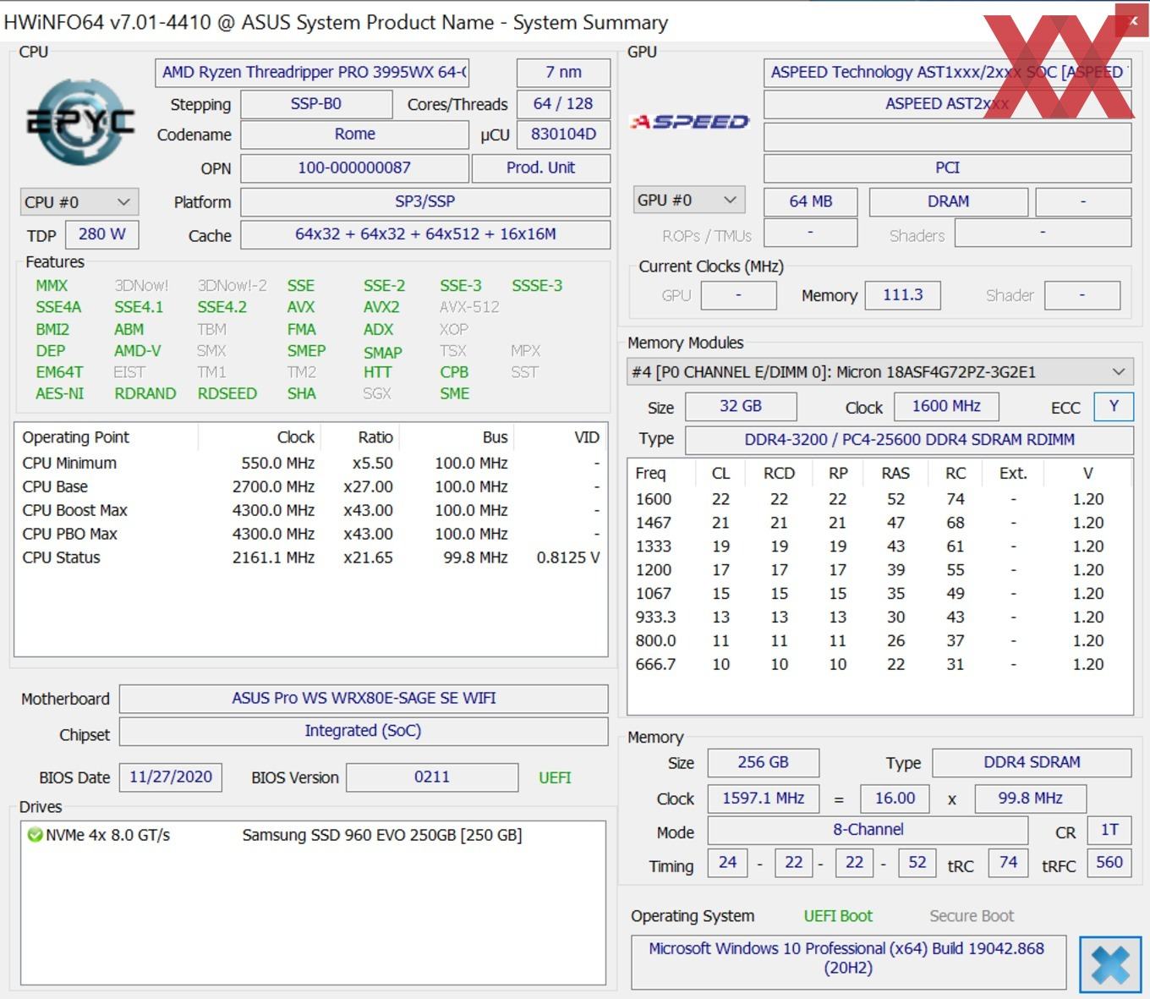
Task: Open the GPU #0 selector dropdown
Action: 688,200
